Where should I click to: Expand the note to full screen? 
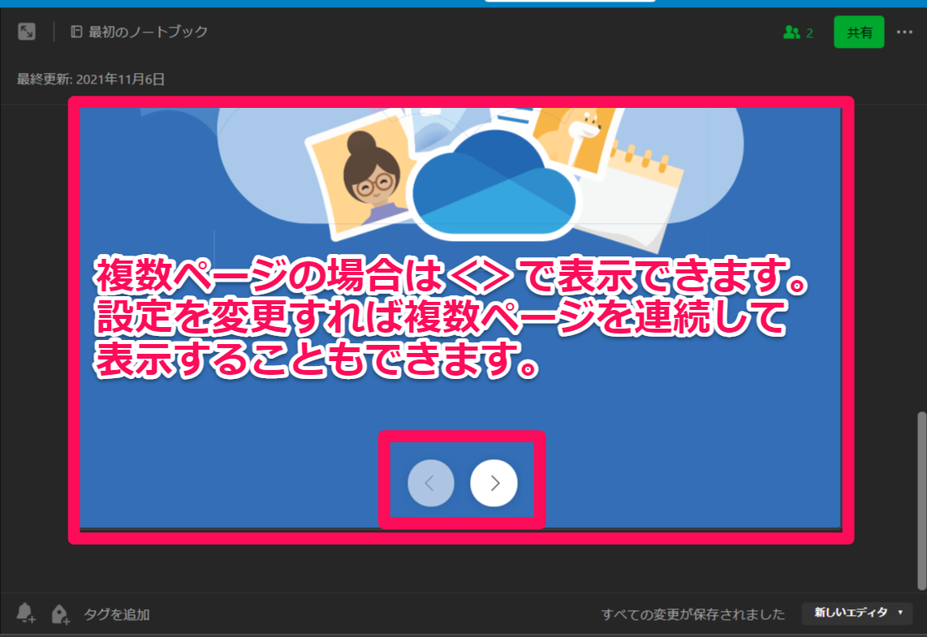(x=27, y=32)
